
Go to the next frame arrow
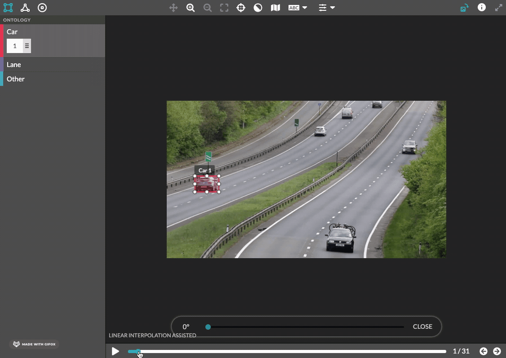[497, 351]
